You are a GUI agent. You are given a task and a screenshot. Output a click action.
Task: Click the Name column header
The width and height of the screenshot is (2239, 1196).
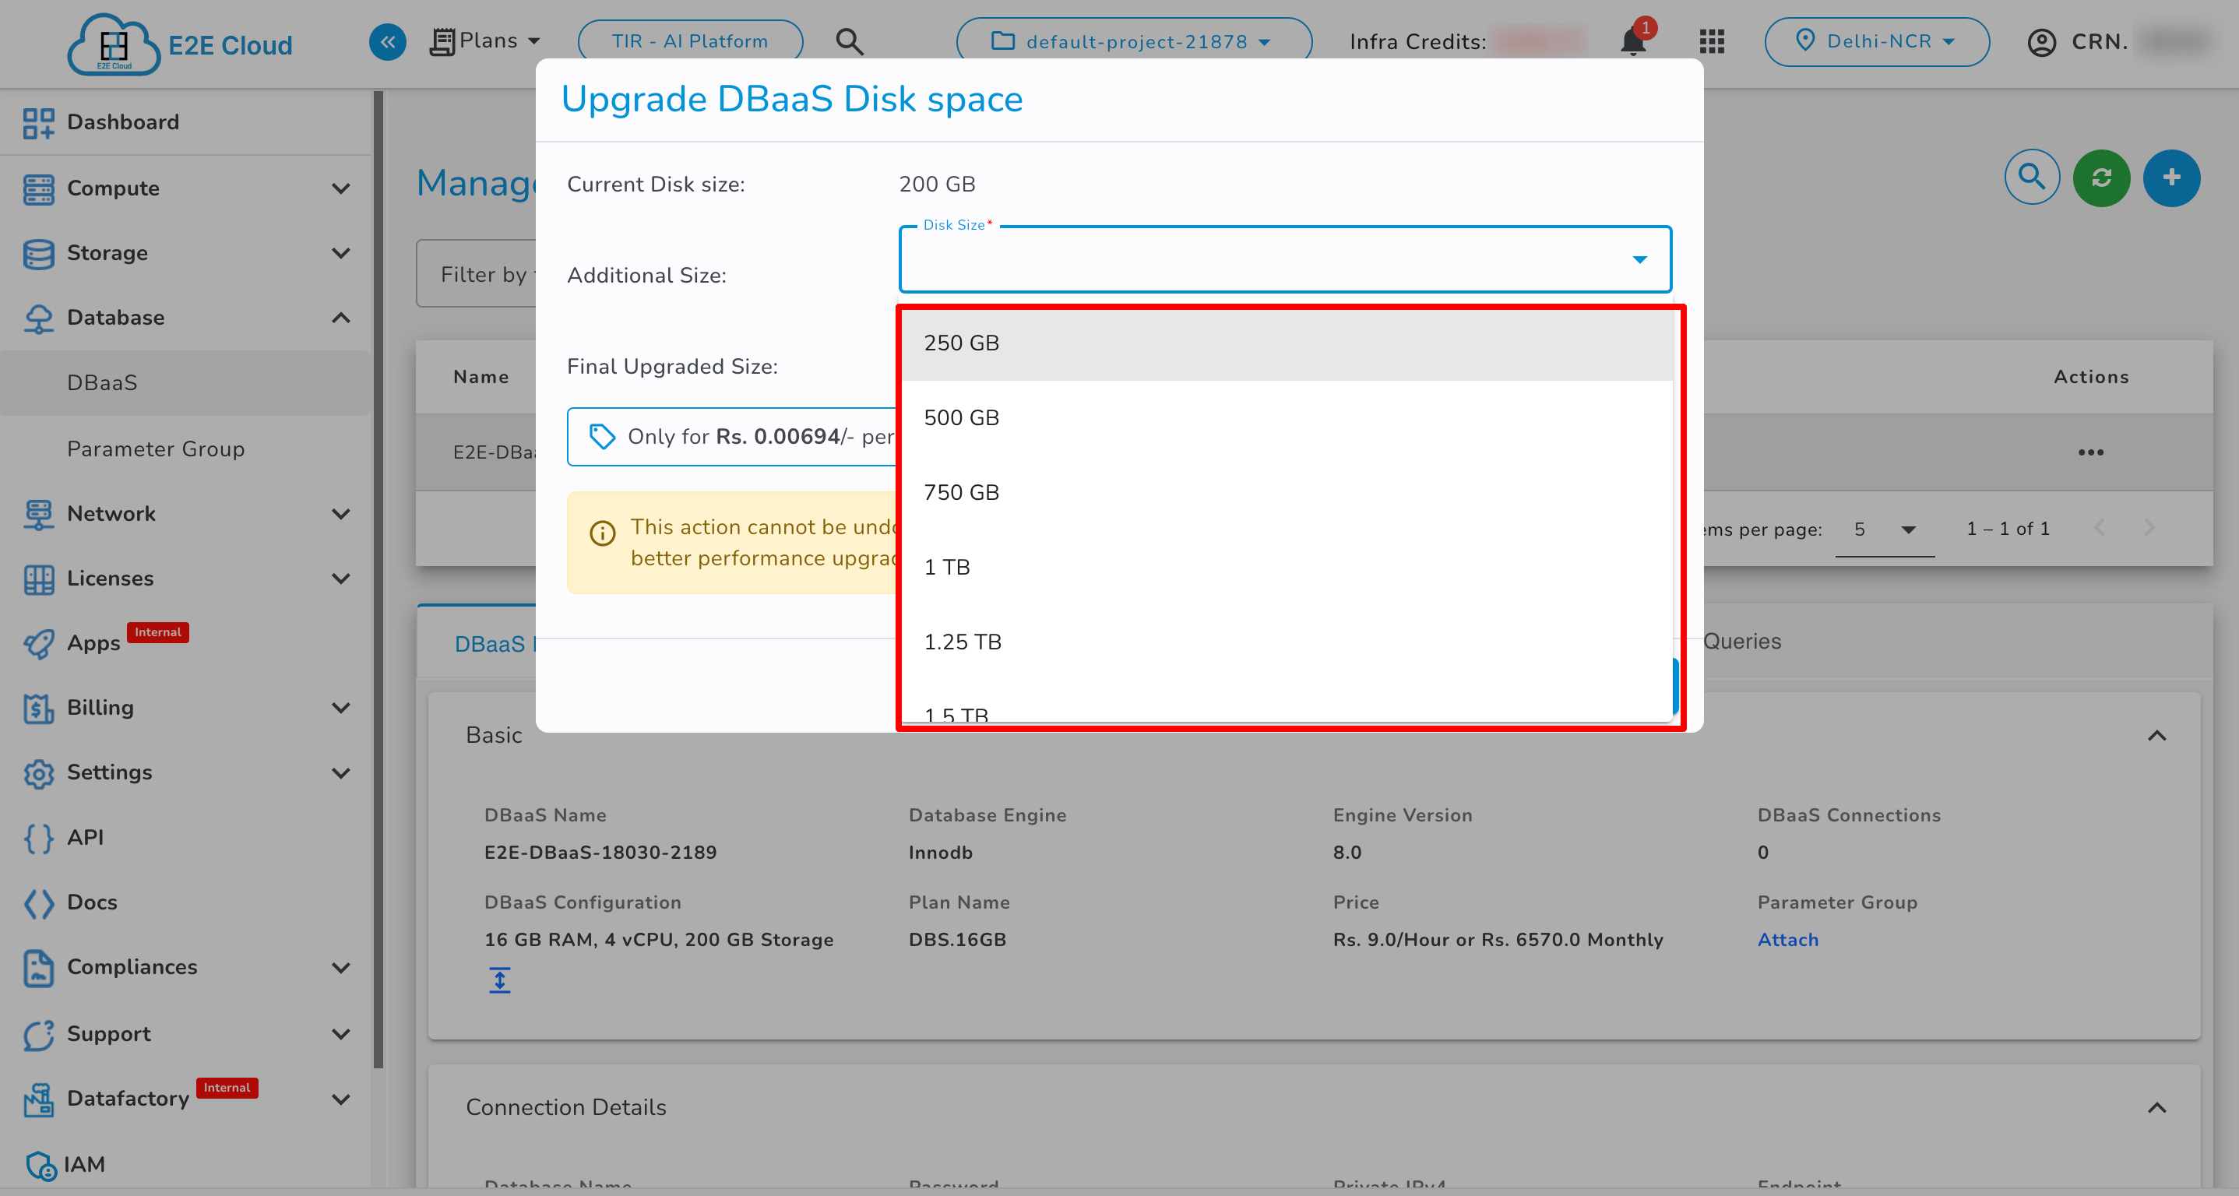(x=481, y=376)
